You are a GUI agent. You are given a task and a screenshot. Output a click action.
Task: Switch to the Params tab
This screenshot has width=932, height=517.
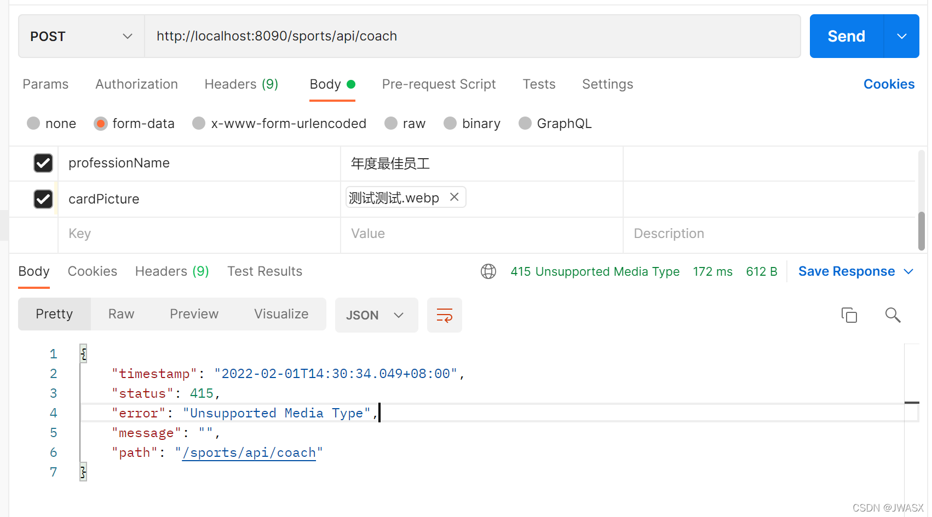[45, 84]
